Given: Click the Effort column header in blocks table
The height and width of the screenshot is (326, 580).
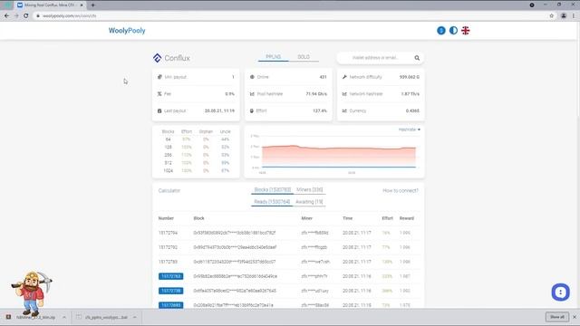Looking at the screenshot, I should [x=387, y=218].
